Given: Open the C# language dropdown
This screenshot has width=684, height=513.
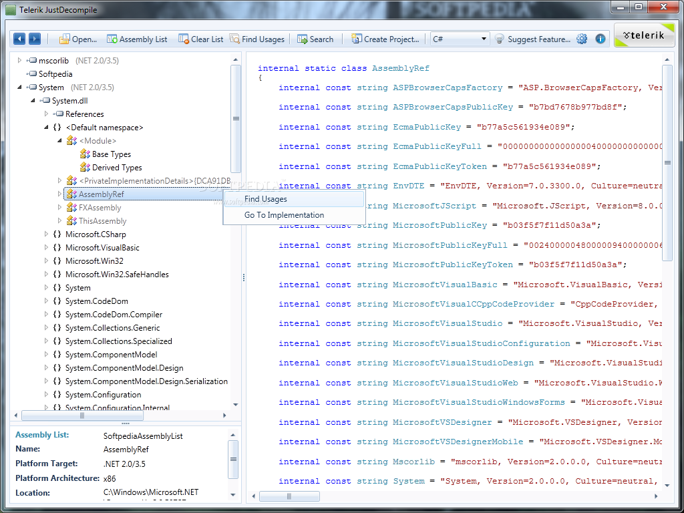Looking at the screenshot, I should pyautogui.click(x=460, y=39).
